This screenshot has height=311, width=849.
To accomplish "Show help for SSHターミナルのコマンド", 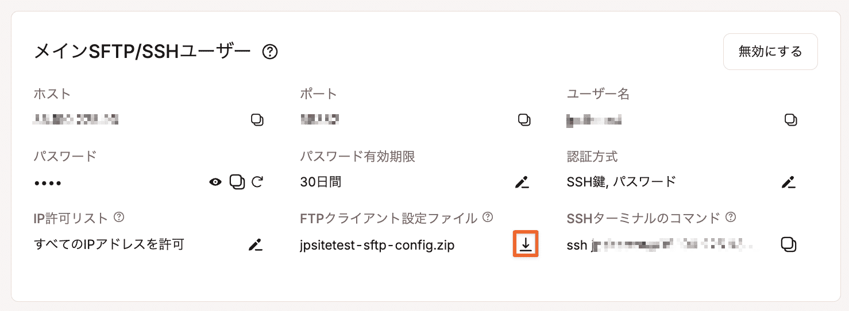I will pyautogui.click(x=731, y=217).
